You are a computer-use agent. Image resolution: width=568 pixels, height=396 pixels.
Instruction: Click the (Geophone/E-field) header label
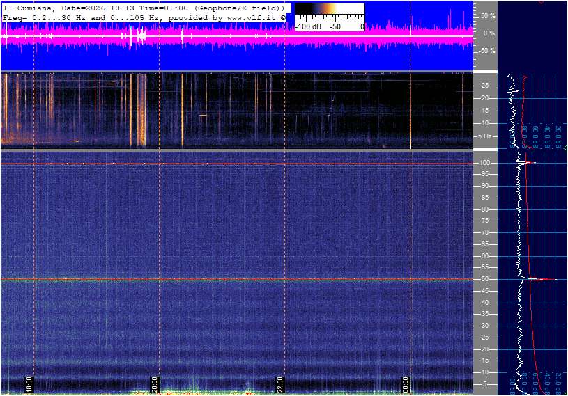pyautogui.click(x=239, y=8)
